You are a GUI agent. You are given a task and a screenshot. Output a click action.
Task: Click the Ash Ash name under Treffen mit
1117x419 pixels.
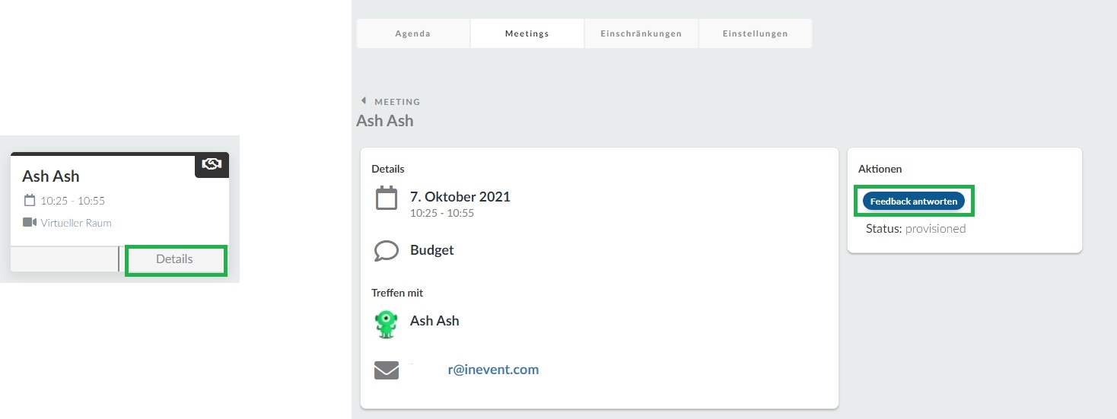point(434,321)
